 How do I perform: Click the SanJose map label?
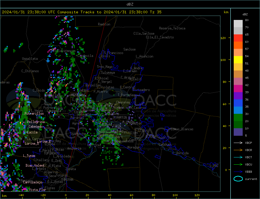point(129,49)
